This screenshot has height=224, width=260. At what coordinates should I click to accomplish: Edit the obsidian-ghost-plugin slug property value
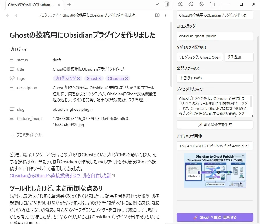(x=73, y=109)
